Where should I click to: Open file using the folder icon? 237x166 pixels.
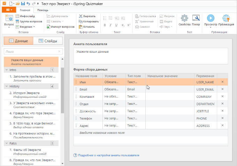18,3
